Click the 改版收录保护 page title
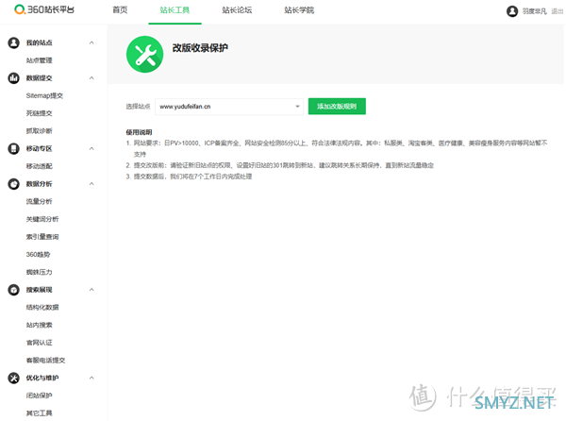Screen dimensions: 566x421 [200, 47]
